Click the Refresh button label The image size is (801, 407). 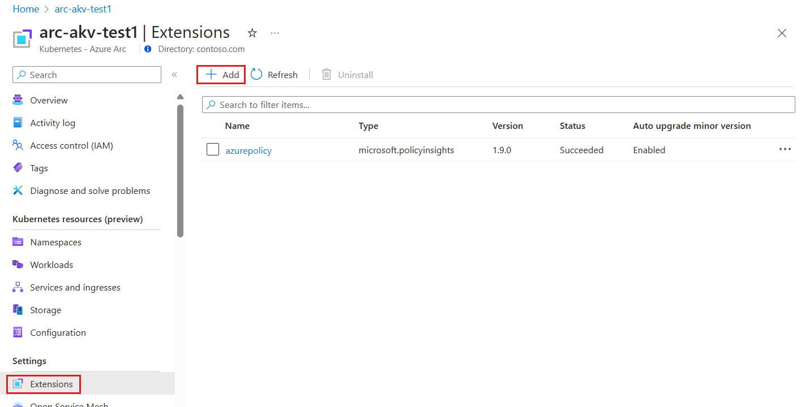pyautogui.click(x=282, y=75)
